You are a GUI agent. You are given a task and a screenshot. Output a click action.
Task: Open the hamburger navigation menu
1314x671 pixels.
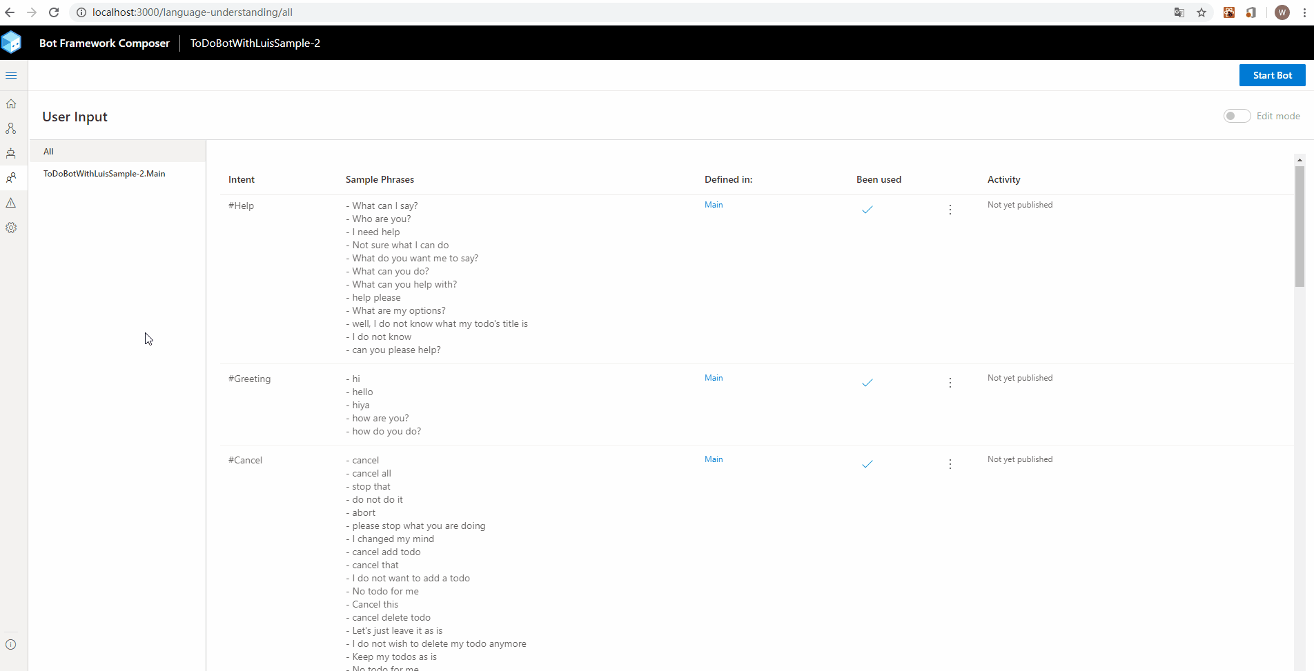click(x=11, y=75)
